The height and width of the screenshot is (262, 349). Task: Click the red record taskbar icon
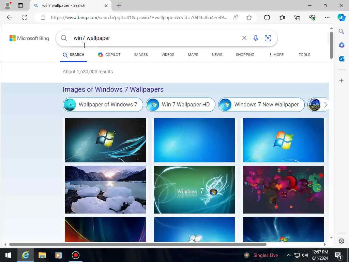pos(75,255)
